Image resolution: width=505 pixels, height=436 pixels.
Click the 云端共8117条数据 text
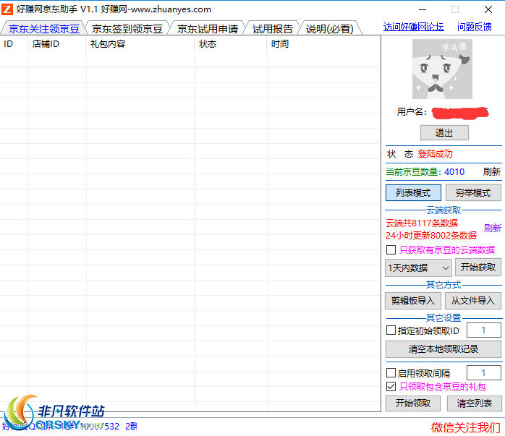coord(422,223)
